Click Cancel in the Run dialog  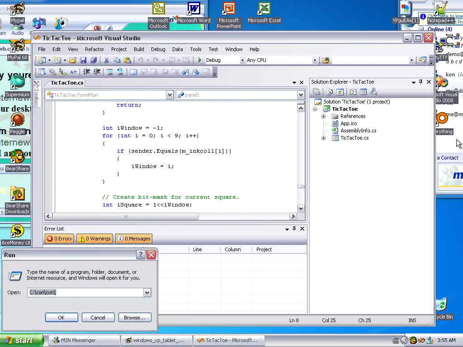click(98, 318)
